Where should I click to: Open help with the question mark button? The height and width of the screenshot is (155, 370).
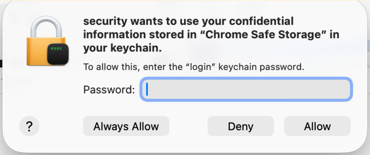29,127
